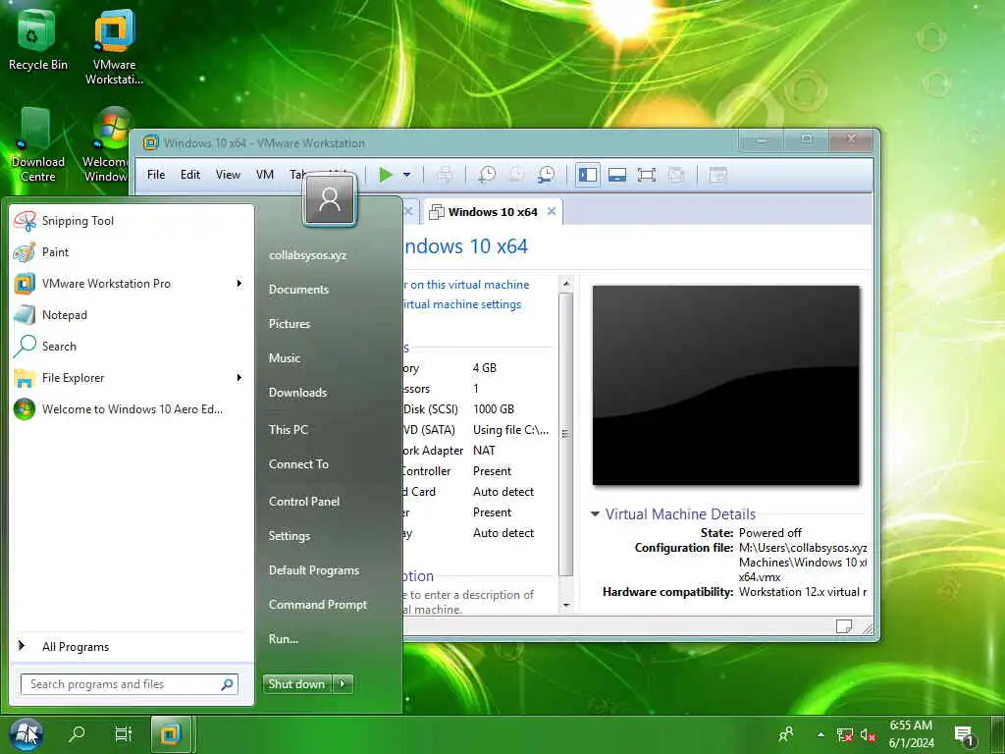Open Control Panel from the Start menu
Screen dimensions: 1005x754
[x=304, y=502]
